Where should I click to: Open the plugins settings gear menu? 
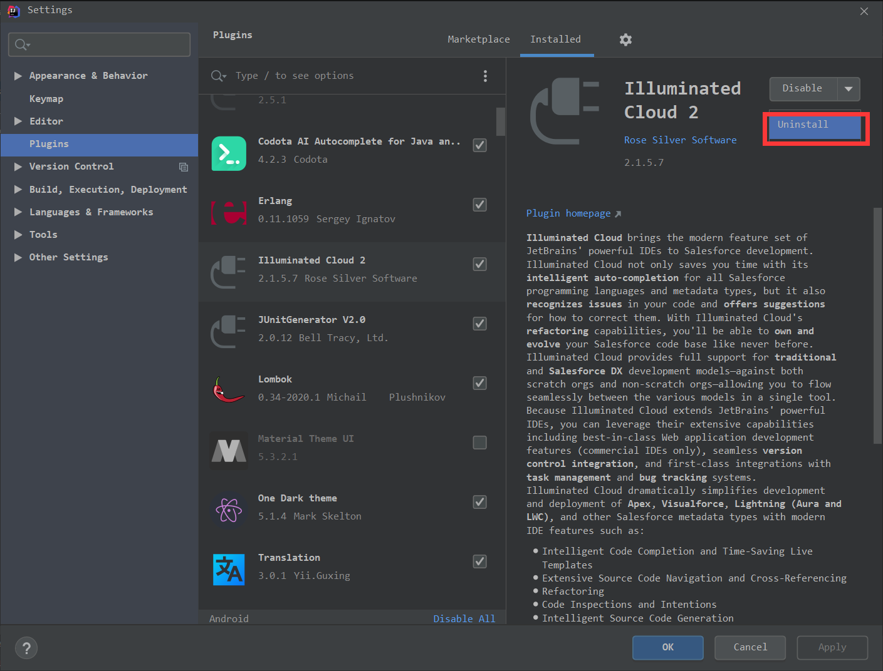625,39
